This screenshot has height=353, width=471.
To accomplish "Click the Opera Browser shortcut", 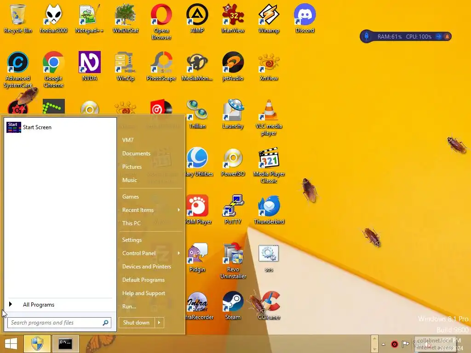I will pyautogui.click(x=161, y=22).
